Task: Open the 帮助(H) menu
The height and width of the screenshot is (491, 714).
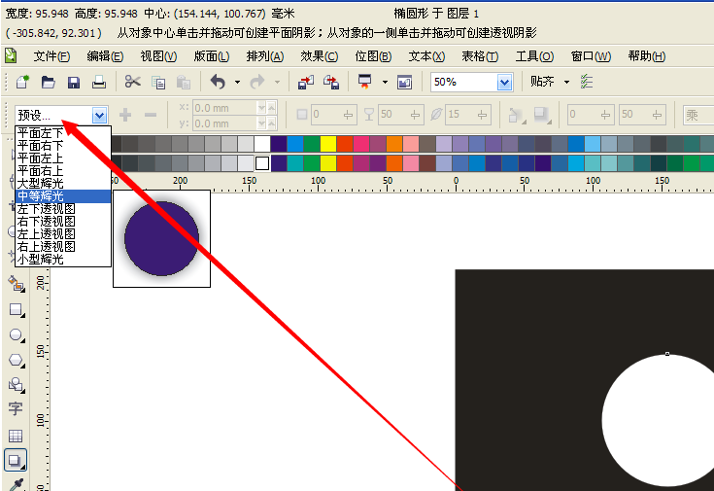Action: (647, 56)
